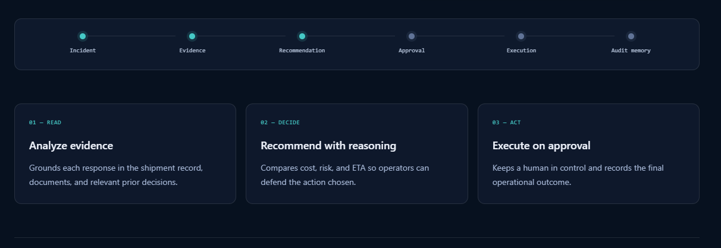This screenshot has width=721, height=248.
Task: Click the 03 — ACT tag
Action: 506,123
